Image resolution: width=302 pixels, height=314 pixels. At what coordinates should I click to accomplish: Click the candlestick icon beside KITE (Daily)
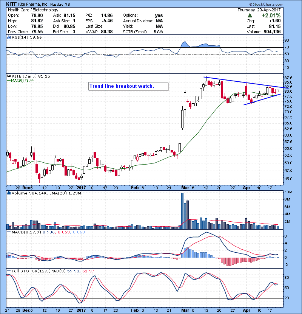pos(9,76)
